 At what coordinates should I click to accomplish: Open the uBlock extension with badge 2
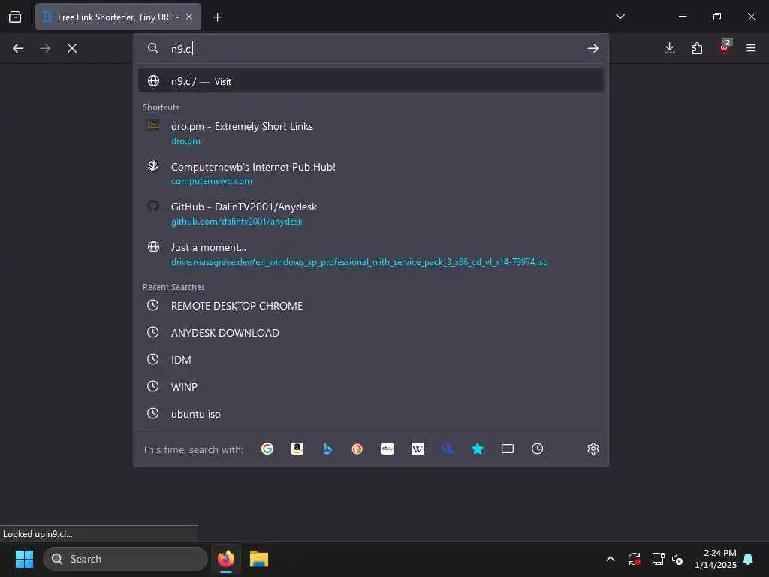725,47
